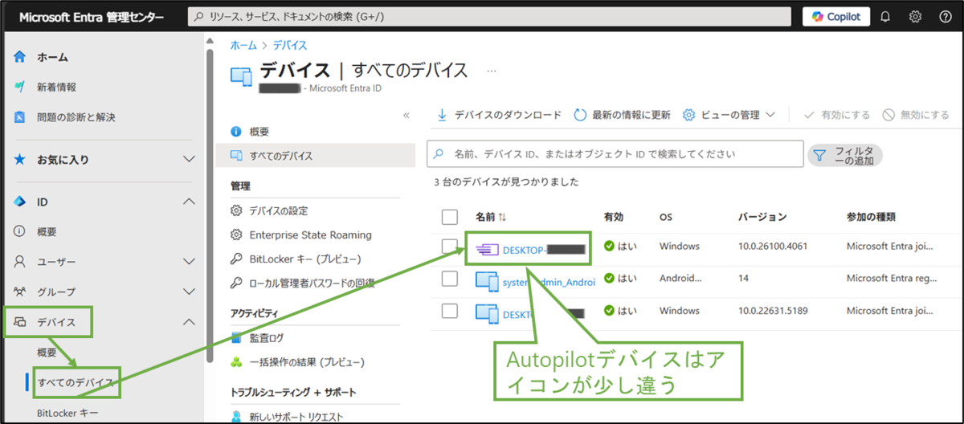Viewport: 964px width, 424px height.
Task: Open the notifications bell icon
Action: pos(886,17)
